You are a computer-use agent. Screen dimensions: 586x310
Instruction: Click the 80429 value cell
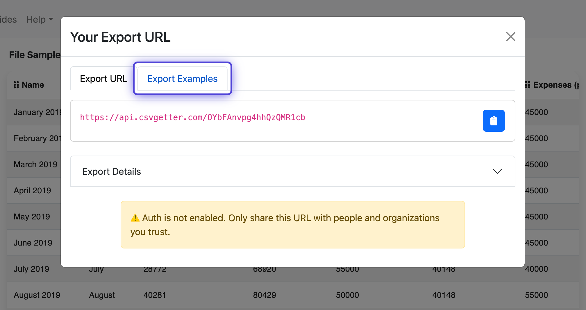(265, 295)
